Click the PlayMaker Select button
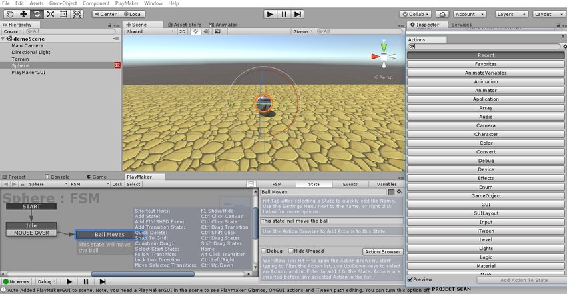Viewport: 567px width, 294px height. pyautogui.click(x=133, y=184)
